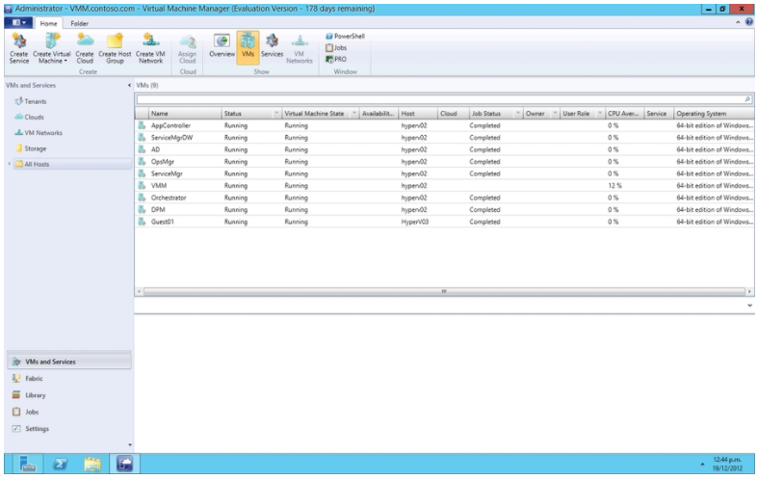Image resolution: width=757 pixels, height=479 pixels.
Task: Select the VMs view button
Action: point(248,47)
